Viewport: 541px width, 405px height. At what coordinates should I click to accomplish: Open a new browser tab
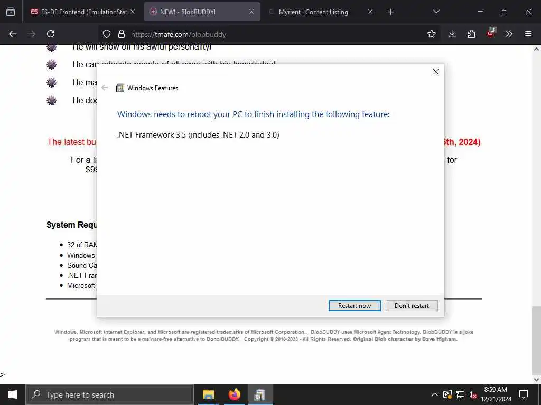tap(390, 12)
